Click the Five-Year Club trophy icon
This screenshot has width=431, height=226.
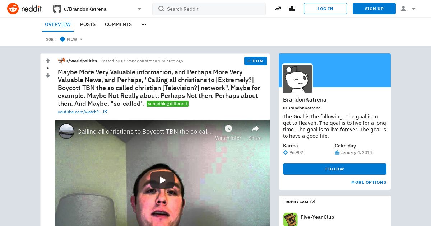[x=290, y=219]
